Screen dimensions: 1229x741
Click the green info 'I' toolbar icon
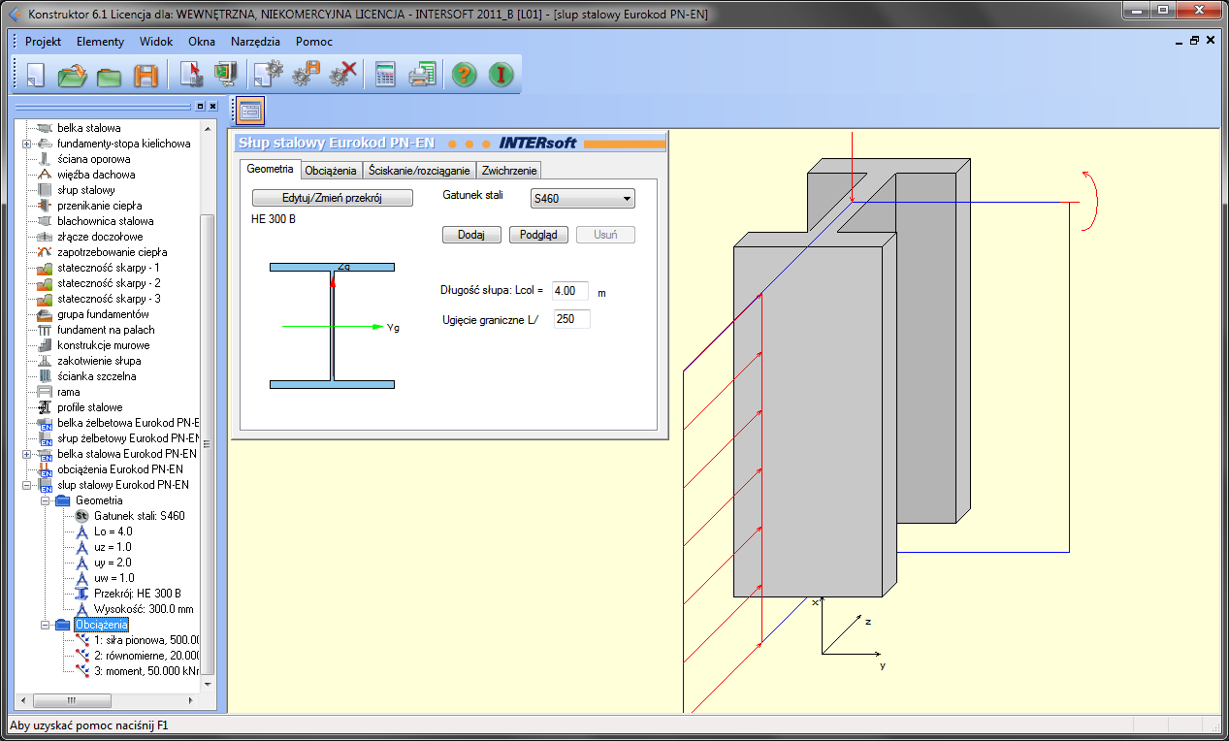[501, 75]
